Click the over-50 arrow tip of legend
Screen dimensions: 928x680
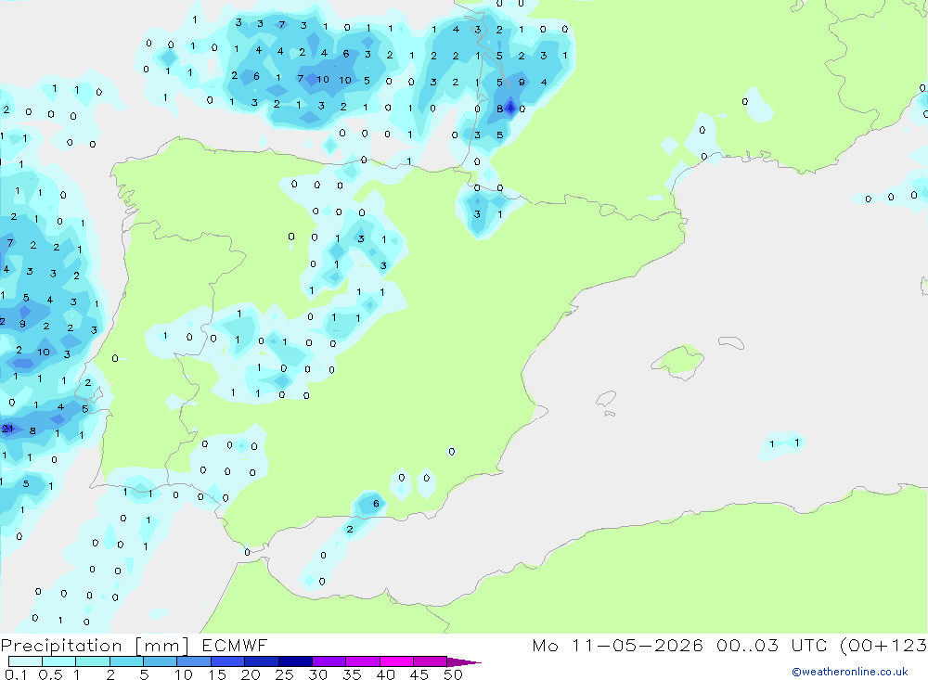coord(464,661)
